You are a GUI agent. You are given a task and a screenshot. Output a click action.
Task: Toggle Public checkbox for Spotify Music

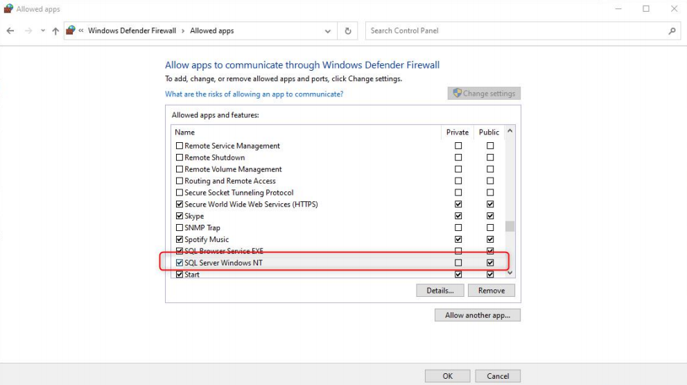click(490, 239)
